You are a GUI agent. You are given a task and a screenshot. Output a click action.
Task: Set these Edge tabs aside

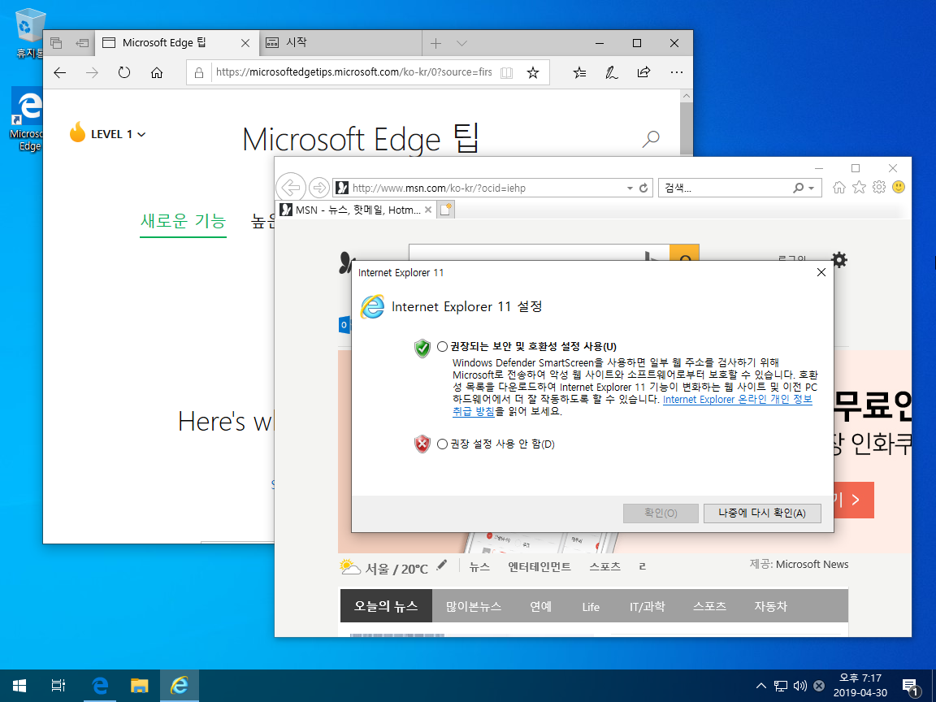point(82,43)
